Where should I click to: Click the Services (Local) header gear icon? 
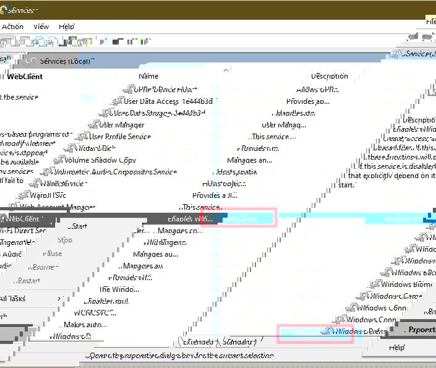click(x=30, y=61)
